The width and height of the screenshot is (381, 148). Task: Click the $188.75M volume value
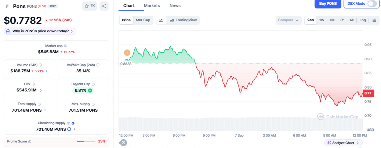pyautogui.click(x=20, y=71)
